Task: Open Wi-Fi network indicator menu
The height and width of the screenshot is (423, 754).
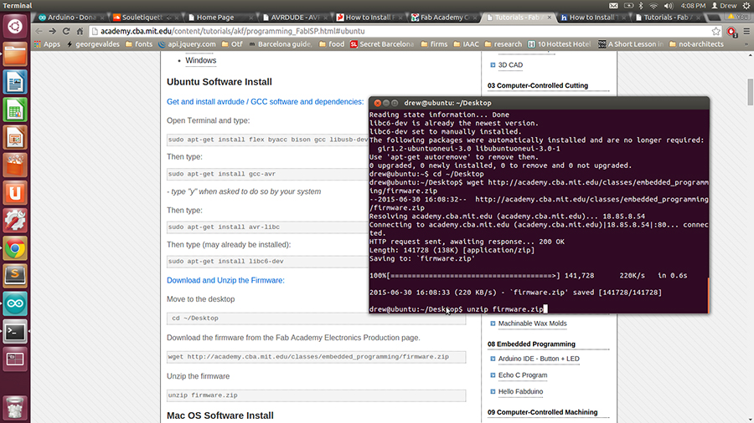Action: point(653,6)
